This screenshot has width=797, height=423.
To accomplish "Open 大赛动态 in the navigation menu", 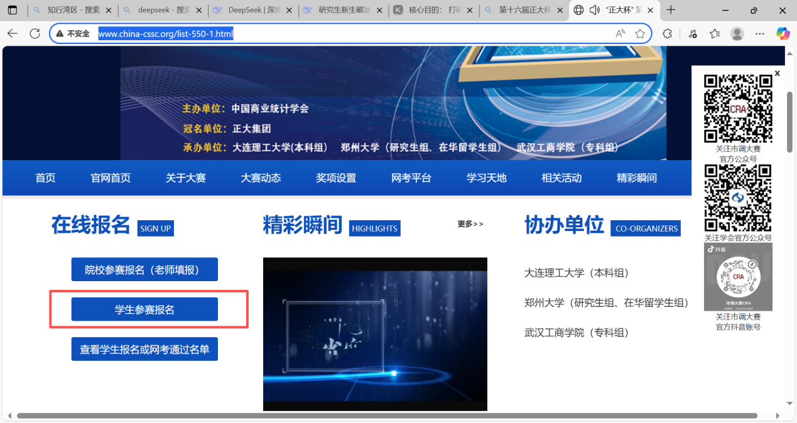I will click(261, 178).
